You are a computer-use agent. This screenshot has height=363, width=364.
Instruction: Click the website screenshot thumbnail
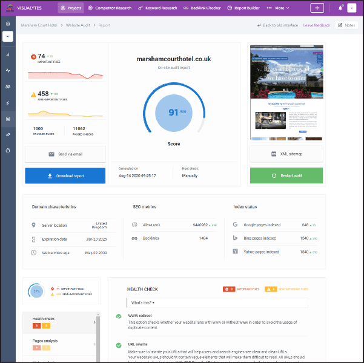[x=286, y=92]
